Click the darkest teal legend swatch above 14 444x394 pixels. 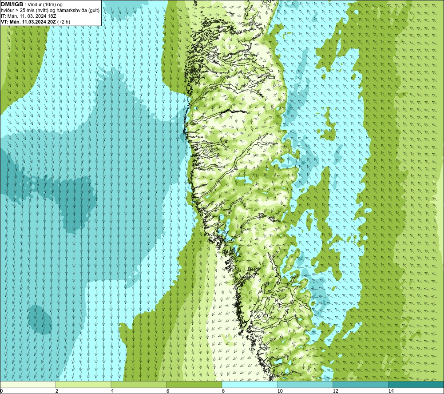click(x=416, y=384)
